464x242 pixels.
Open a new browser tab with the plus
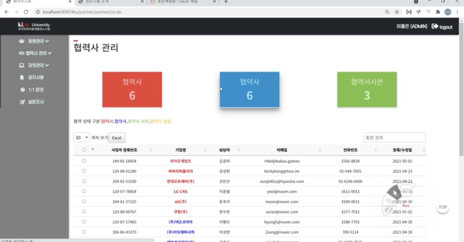[226, 2]
